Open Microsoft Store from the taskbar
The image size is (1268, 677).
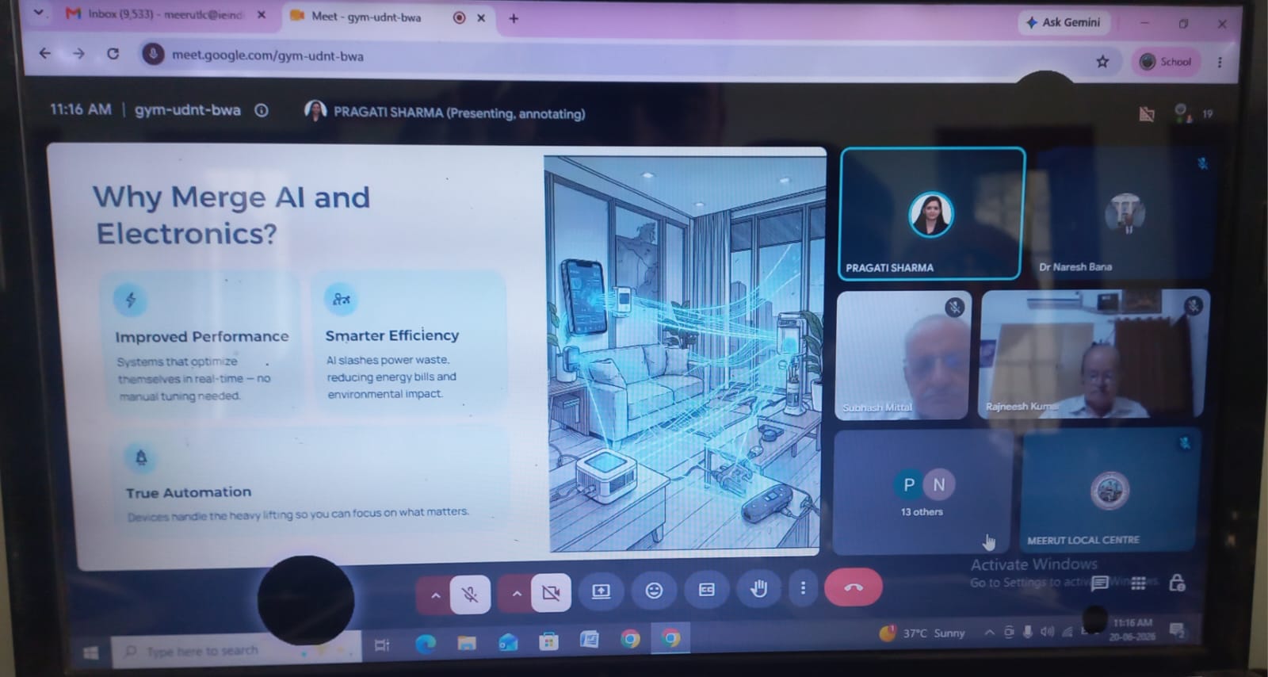pos(548,641)
